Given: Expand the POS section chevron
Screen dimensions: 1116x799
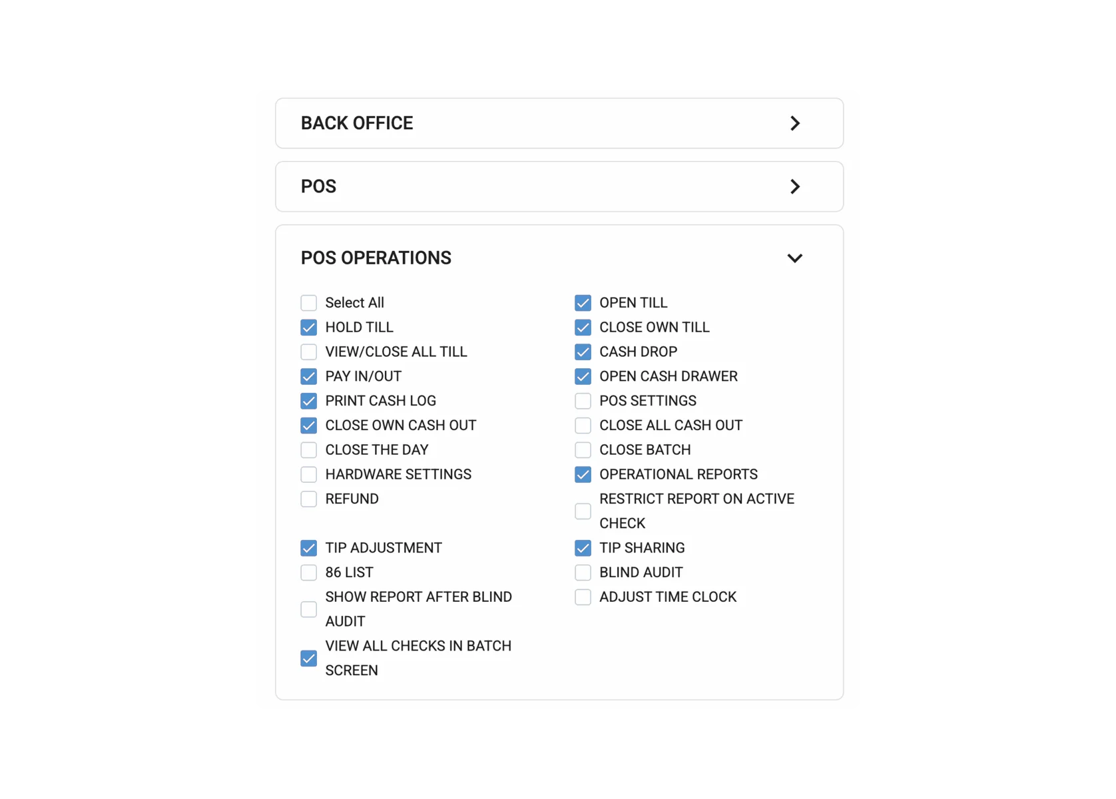Looking at the screenshot, I should (794, 186).
